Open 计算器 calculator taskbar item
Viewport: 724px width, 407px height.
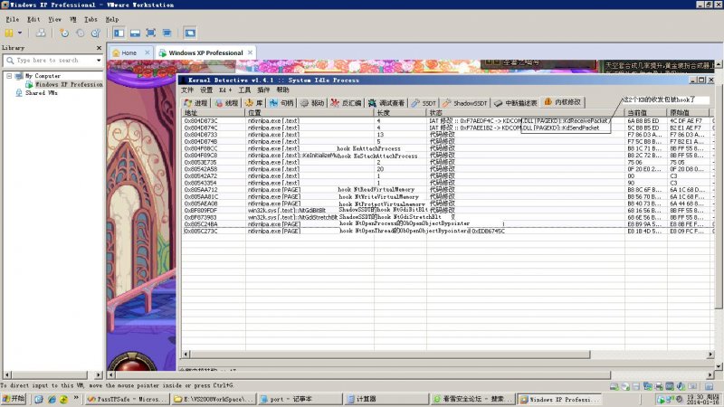[386, 399]
